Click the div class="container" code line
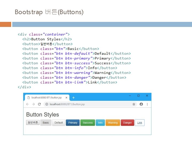 (x=44, y=34)
